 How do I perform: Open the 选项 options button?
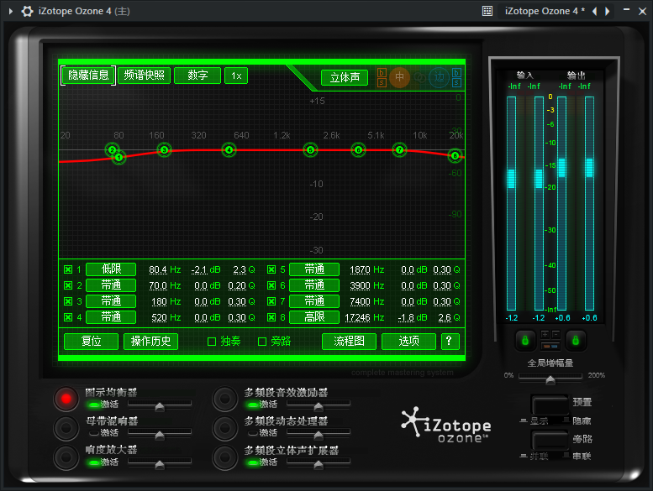coord(408,342)
